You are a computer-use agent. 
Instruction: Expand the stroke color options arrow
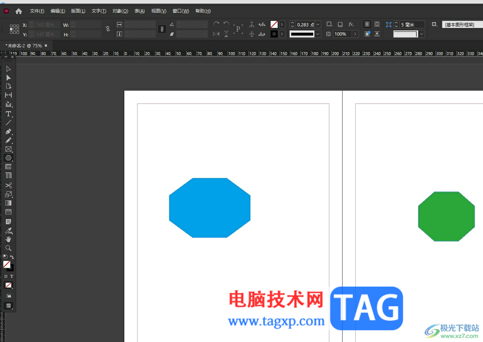(x=282, y=34)
